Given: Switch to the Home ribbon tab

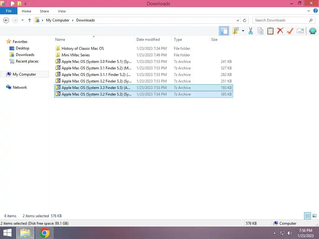Looking at the screenshot, I should click(26, 11).
